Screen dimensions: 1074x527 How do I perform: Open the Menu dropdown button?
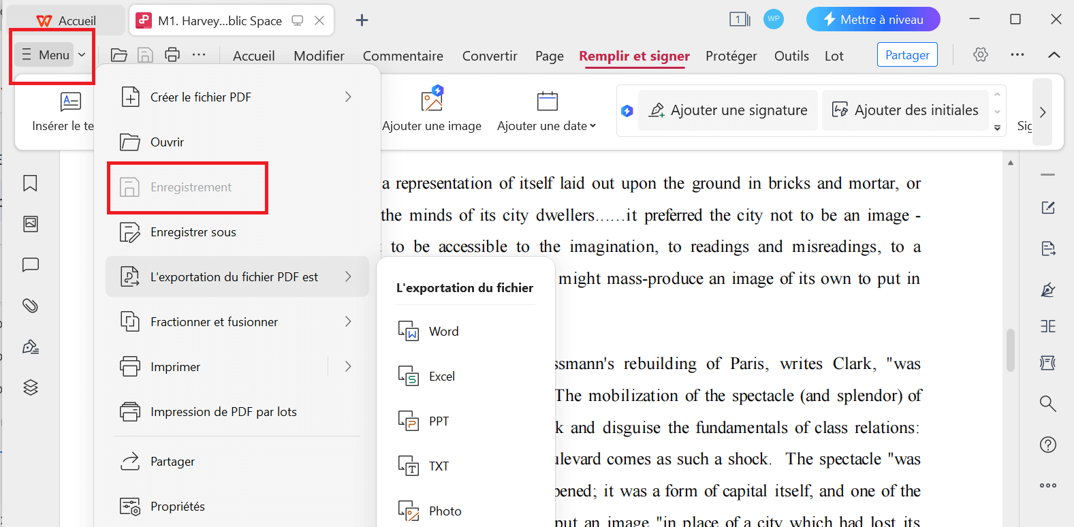coord(53,55)
